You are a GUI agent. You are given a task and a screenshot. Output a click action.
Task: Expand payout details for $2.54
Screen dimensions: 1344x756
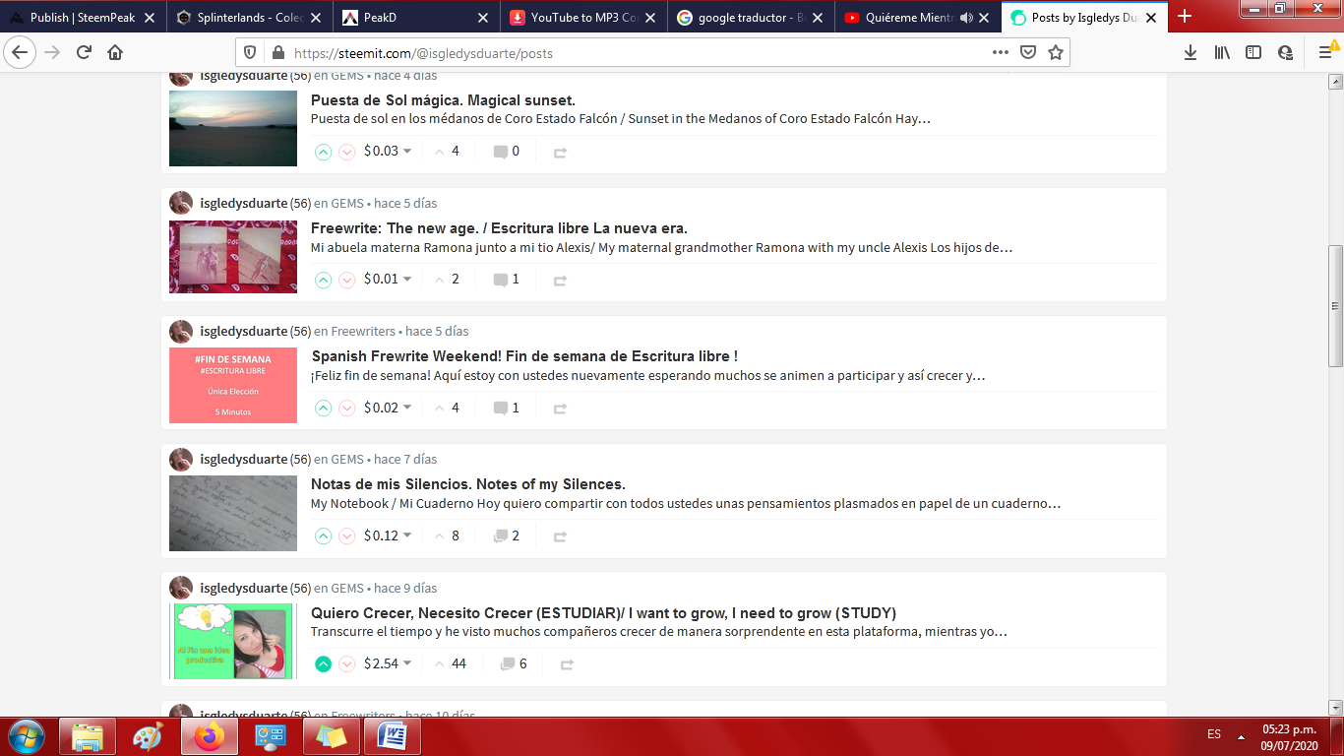(388, 663)
